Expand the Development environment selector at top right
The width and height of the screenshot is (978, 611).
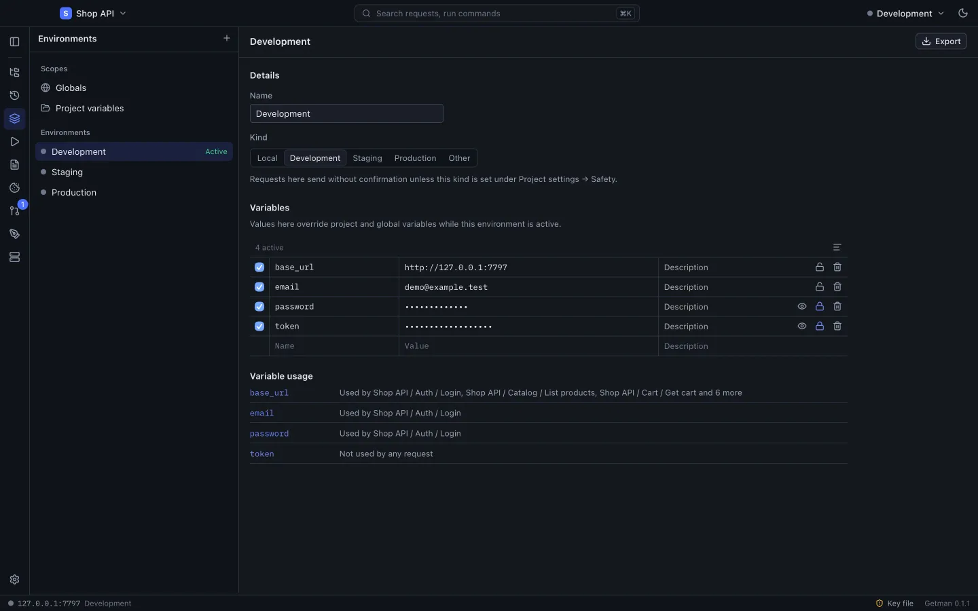pyautogui.click(x=905, y=14)
